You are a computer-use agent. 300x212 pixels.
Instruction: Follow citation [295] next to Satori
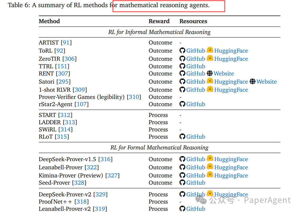pos(64,82)
